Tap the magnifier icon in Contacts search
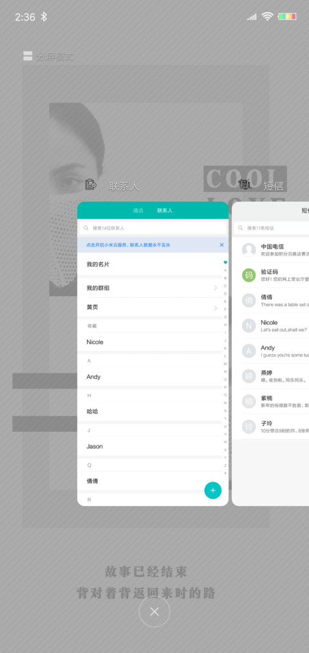The image size is (309, 653). pos(86,228)
